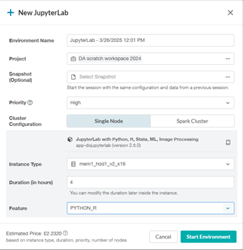Select Single Node cluster configuration
243x250 pixels.
tap(109, 121)
